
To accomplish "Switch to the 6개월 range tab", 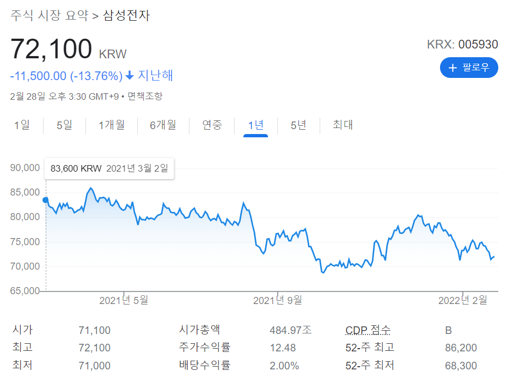I will (163, 125).
